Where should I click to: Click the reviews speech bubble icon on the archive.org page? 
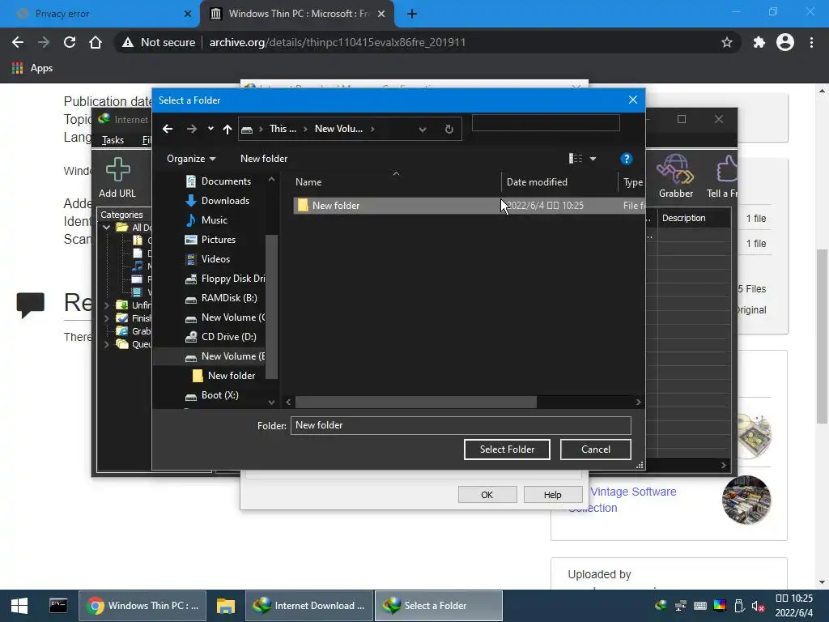30,305
